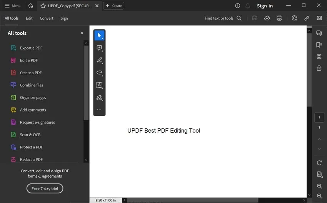The height and width of the screenshot is (203, 327).
Task: Open the notifications bell icon
Action: [247, 6]
